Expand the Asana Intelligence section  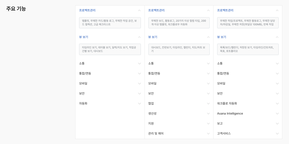click(x=277, y=113)
